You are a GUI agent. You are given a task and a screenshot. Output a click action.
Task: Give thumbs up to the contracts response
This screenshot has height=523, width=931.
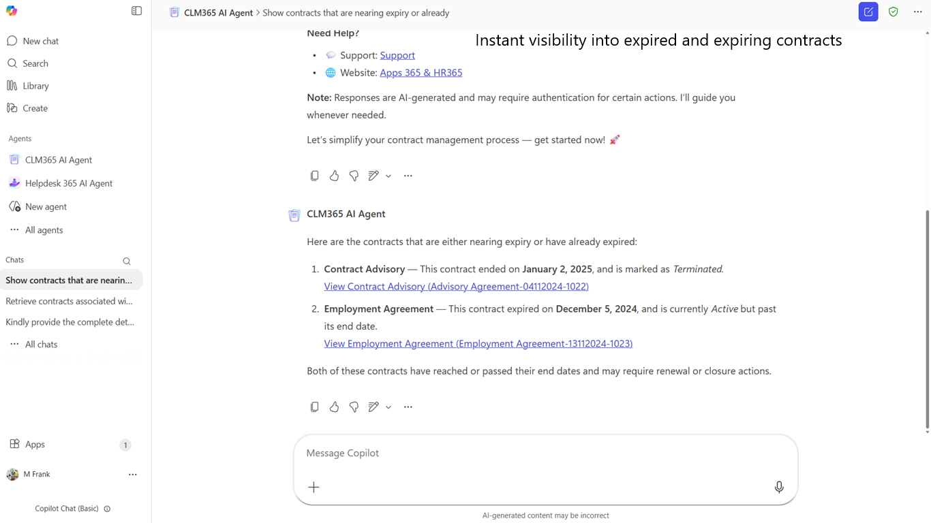coord(334,407)
